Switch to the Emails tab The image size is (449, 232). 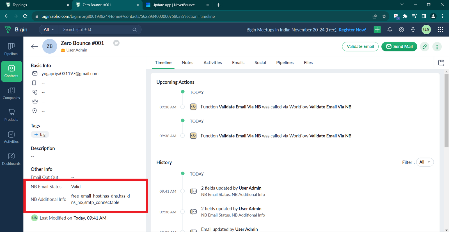238,63
